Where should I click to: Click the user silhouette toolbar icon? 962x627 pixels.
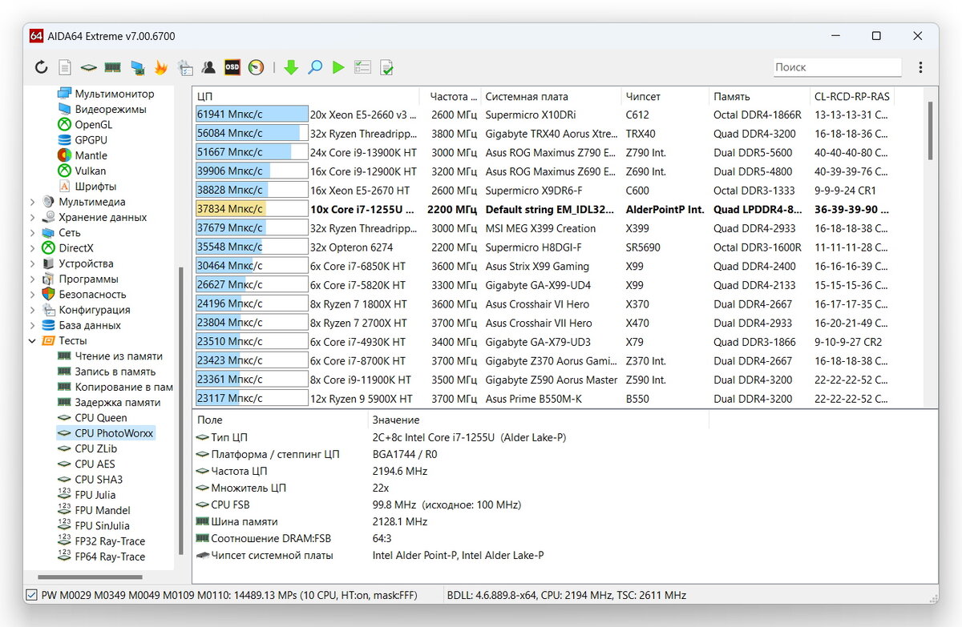208,68
